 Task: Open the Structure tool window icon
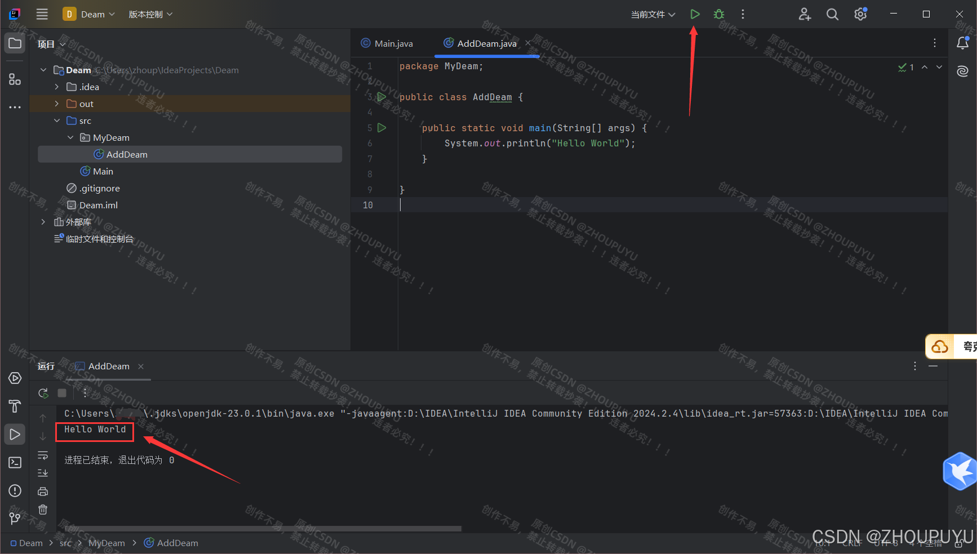[x=15, y=79]
